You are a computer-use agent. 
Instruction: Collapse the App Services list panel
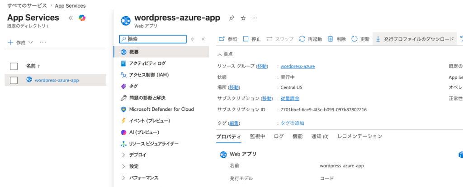pos(70,18)
